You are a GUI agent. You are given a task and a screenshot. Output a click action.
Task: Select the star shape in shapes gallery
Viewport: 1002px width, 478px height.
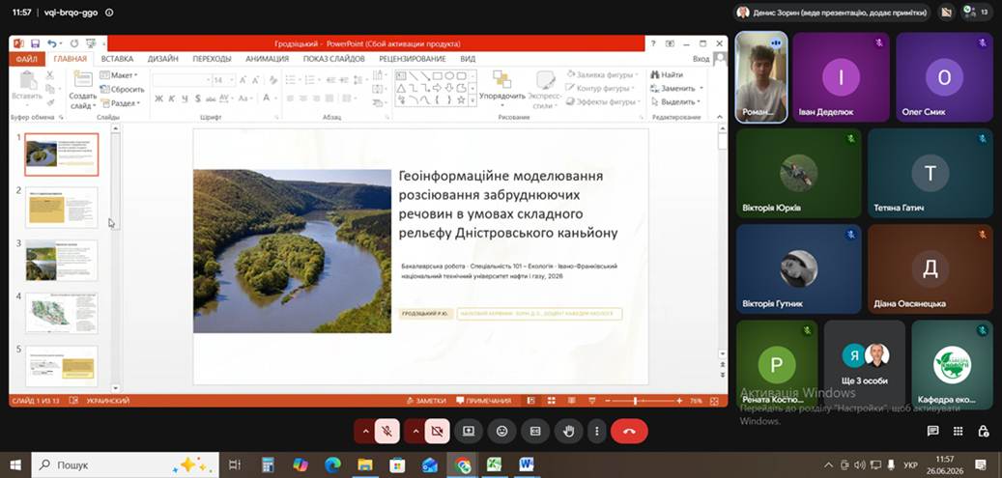pyautogui.click(x=461, y=99)
